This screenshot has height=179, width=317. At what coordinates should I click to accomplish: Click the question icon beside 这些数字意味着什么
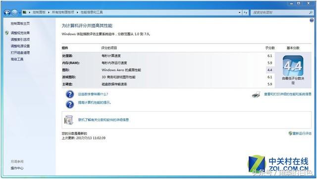[70, 94]
